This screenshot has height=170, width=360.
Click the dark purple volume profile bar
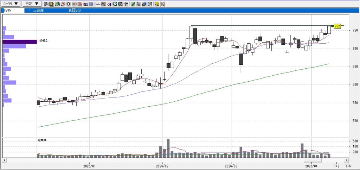(x=20, y=42)
